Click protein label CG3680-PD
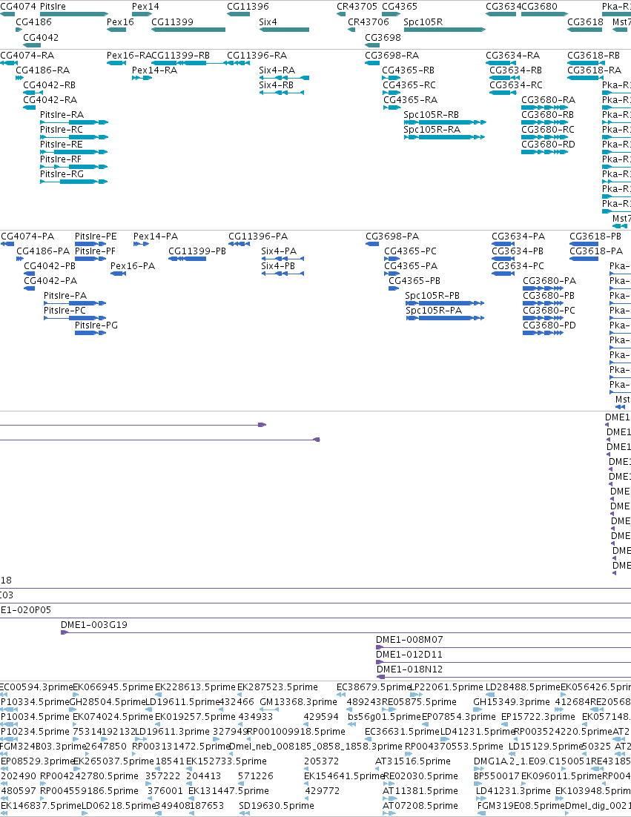This screenshot has width=631, height=817. [x=549, y=325]
